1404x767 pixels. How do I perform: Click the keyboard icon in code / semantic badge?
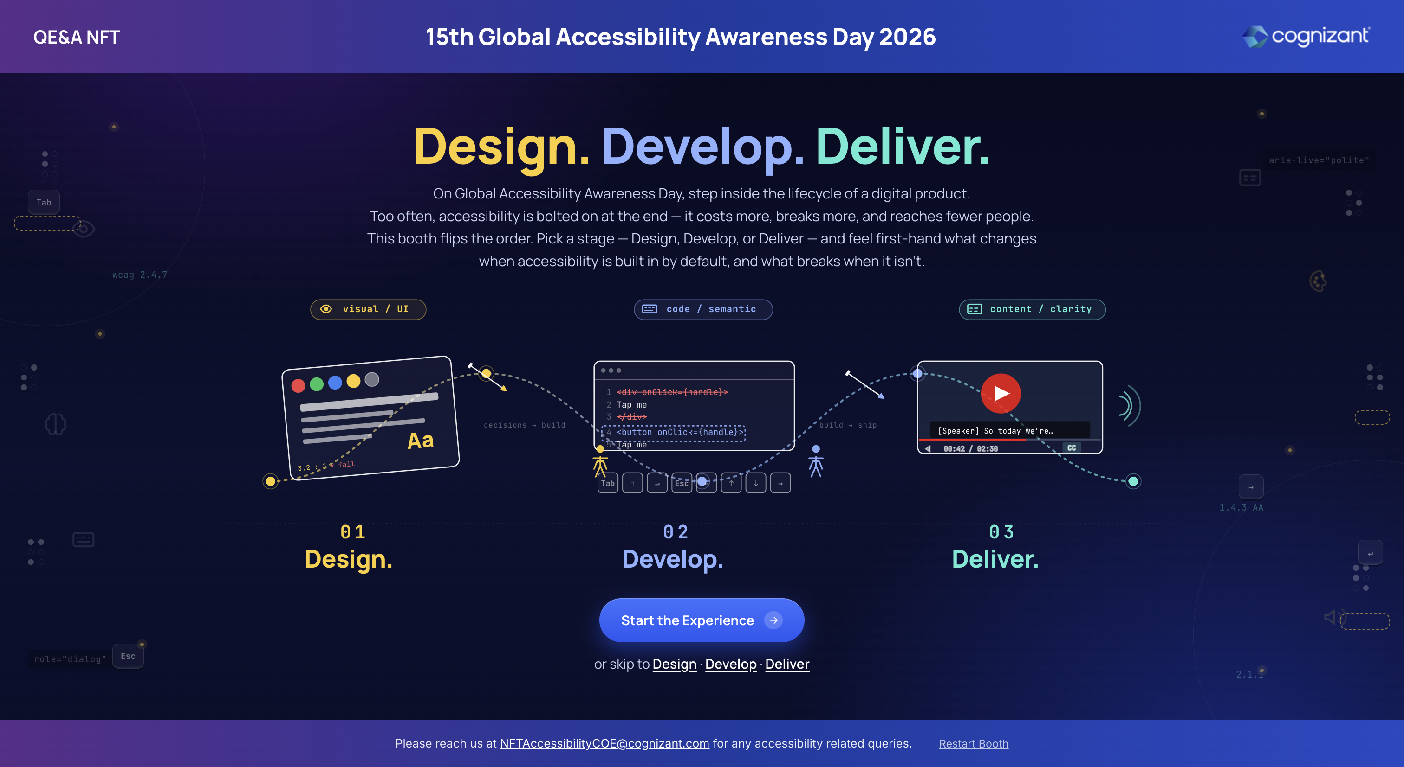tap(650, 309)
